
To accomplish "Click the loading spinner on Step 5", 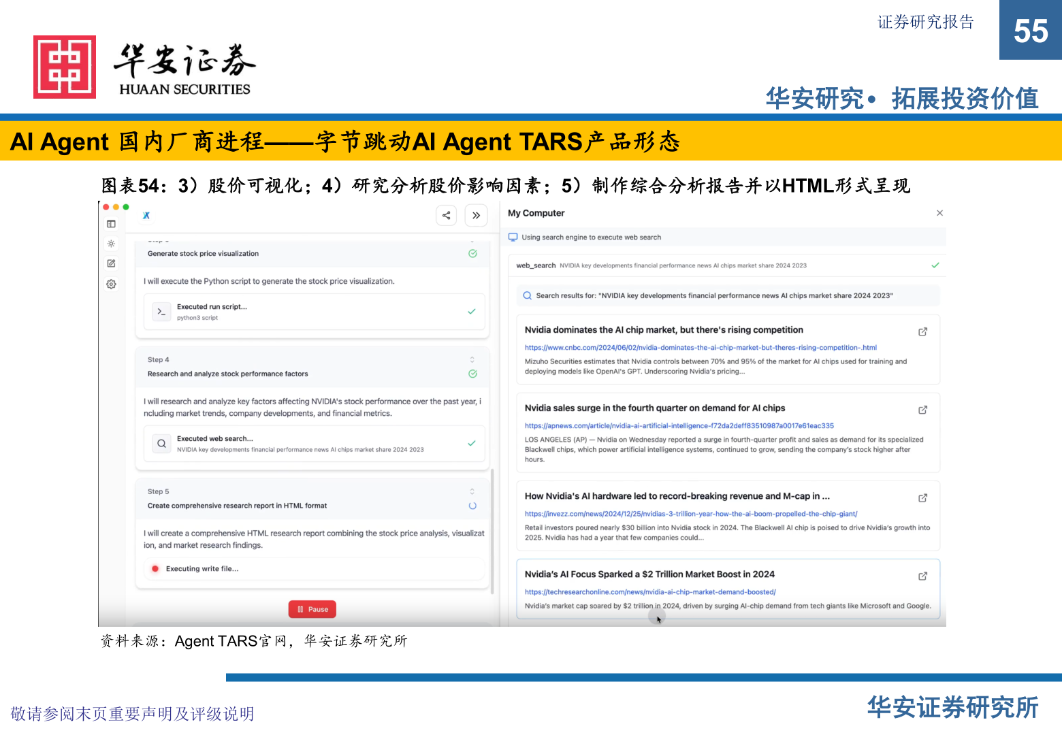I will tap(472, 506).
